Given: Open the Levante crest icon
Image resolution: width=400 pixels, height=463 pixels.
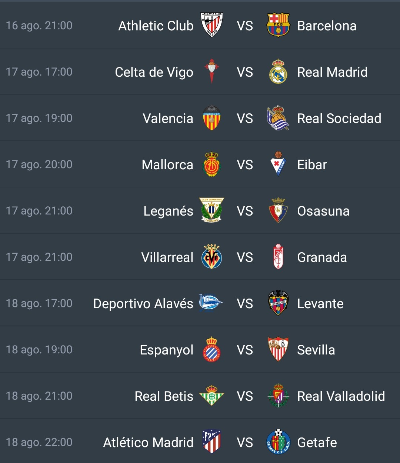Looking at the screenshot, I should click(x=278, y=303).
